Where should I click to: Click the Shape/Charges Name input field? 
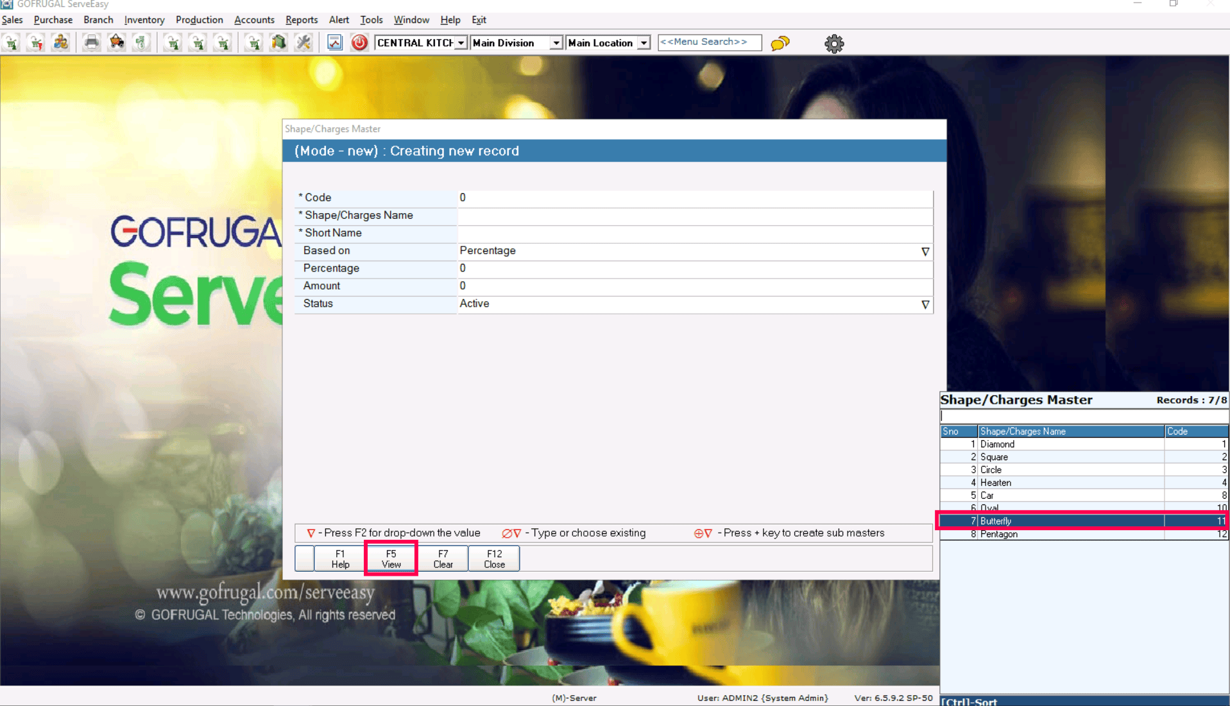tap(695, 216)
